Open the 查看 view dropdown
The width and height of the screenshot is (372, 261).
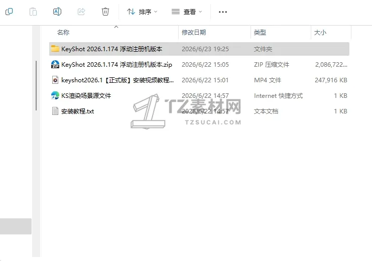tap(187, 12)
